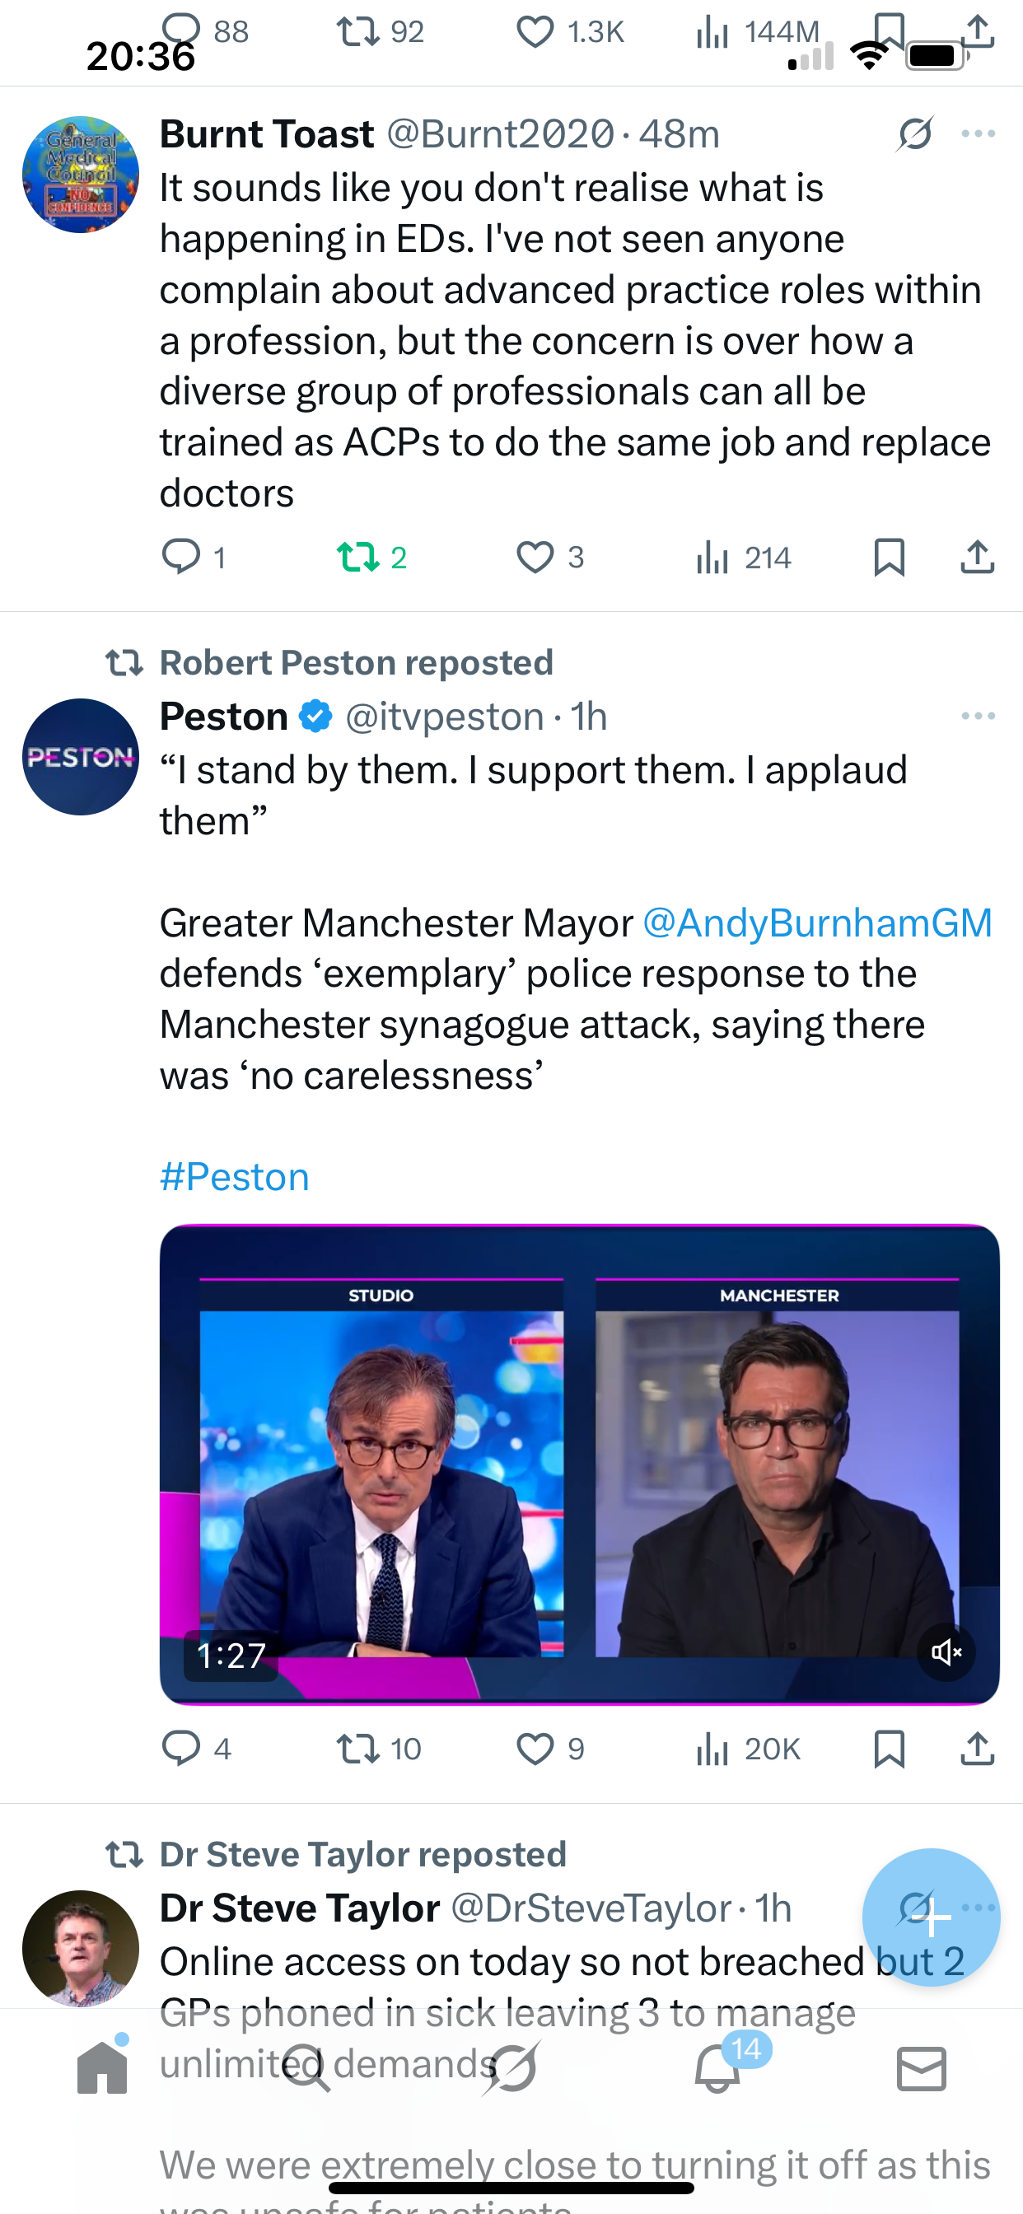Reply to the Peston tweet
Viewport: 1023px width, 2214px height.
(181, 1748)
